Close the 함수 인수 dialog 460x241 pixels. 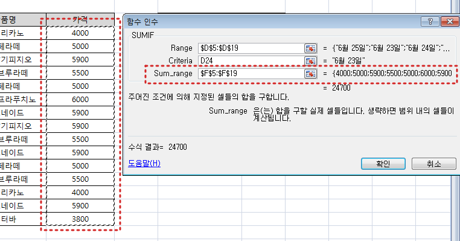click(x=450, y=21)
